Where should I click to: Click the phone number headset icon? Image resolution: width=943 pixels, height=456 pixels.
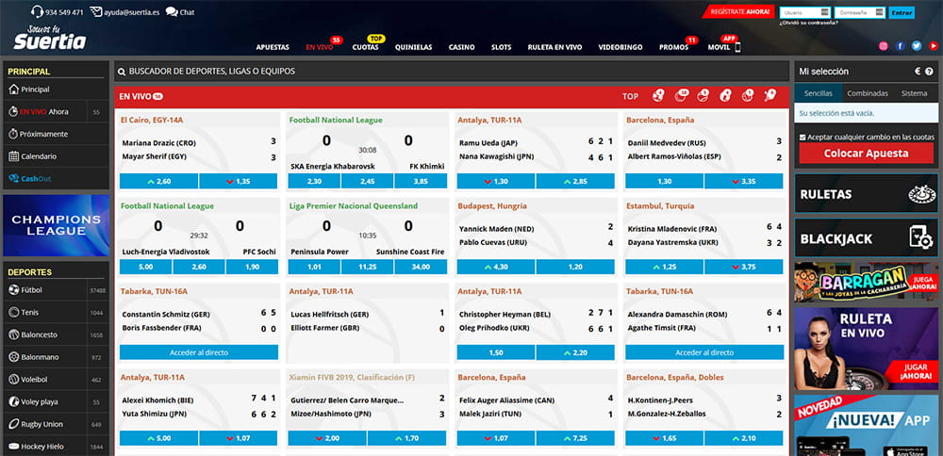click(x=37, y=11)
